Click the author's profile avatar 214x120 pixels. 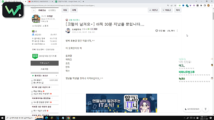coord(68,30)
